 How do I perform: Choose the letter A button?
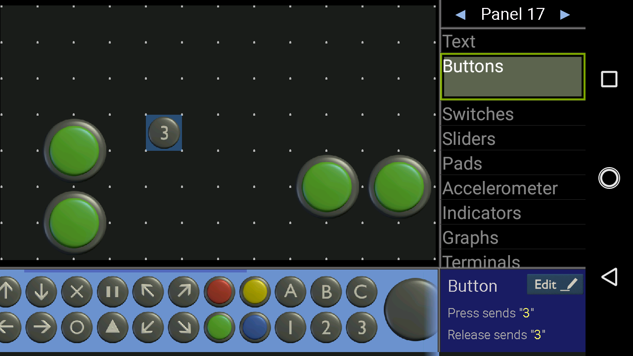pyautogui.click(x=290, y=292)
